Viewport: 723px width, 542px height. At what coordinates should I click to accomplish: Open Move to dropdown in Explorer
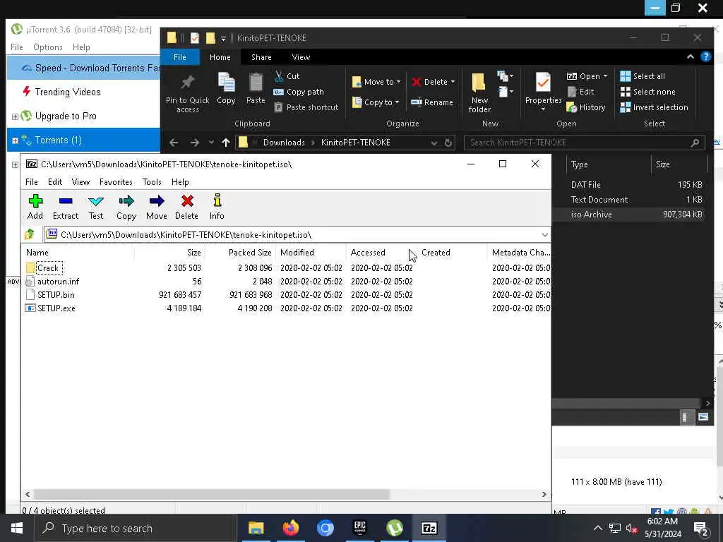pos(376,82)
